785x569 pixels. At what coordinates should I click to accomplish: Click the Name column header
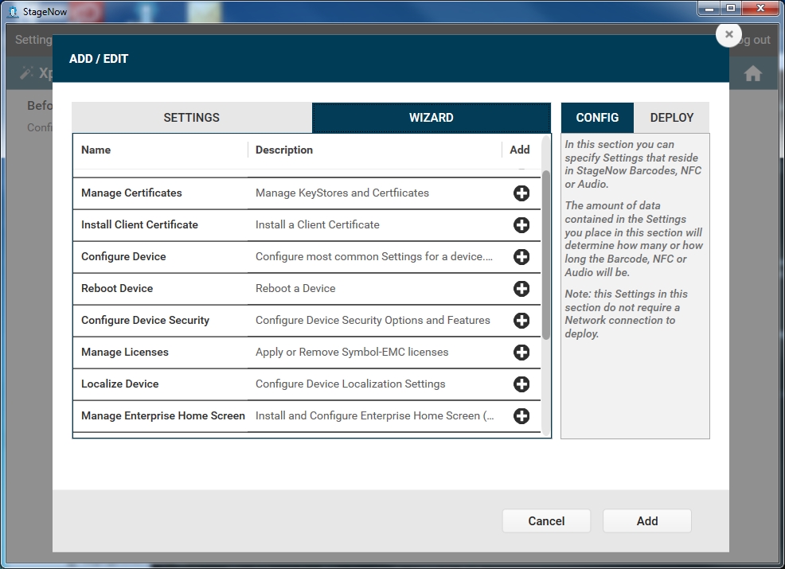click(96, 150)
